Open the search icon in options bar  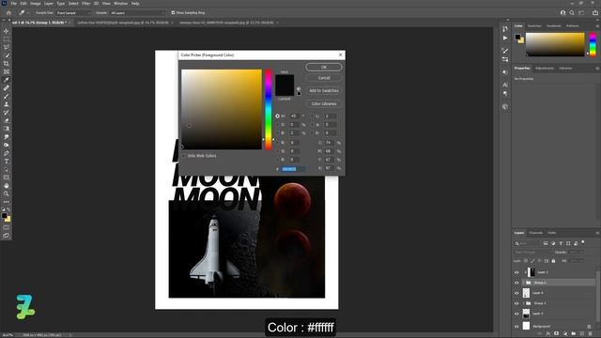pyautogui.click(x=572, y=12)
